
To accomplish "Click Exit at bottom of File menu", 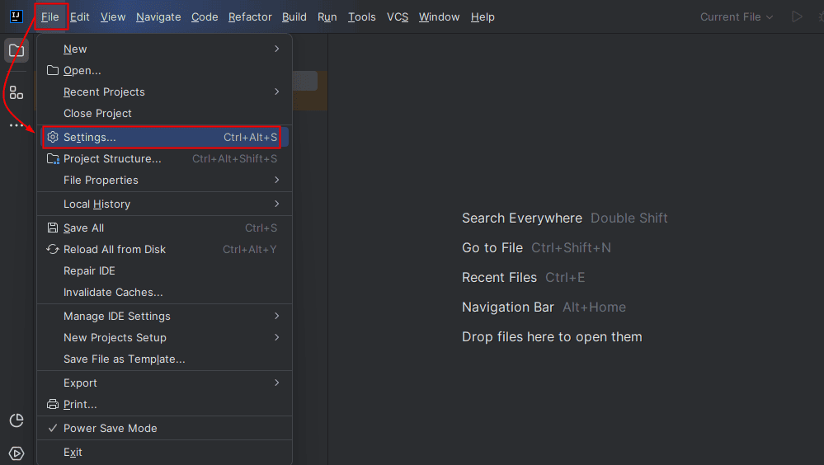I will click(73, 452).
